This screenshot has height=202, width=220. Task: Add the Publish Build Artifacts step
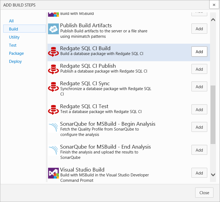[x=199, y=29]
